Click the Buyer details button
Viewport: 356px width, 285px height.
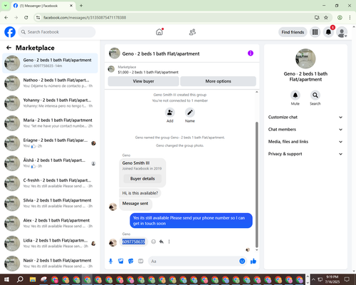pyautogui.click(x=142, y=179)
